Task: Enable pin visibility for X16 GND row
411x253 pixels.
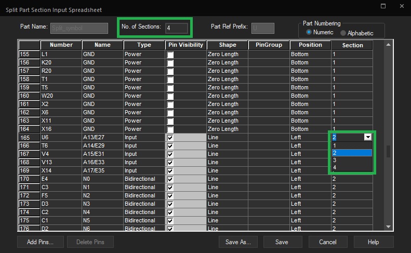Action: click(170, 129)
